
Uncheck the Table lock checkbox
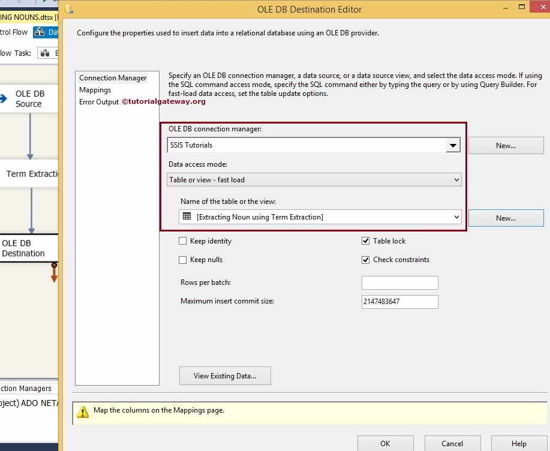(365, 241)
